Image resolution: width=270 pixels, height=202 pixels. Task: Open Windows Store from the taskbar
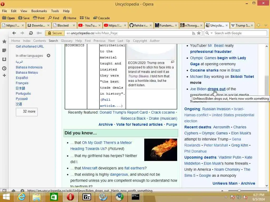(54, 197)
